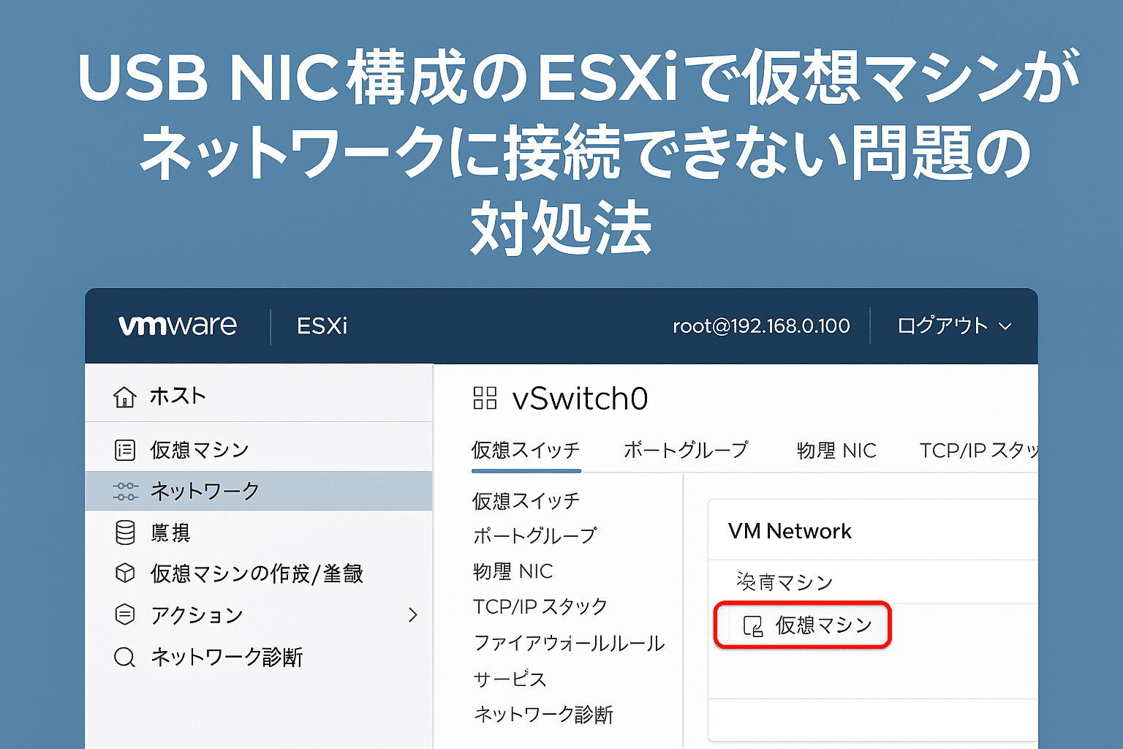Viewport: 1123px width, 749px height.
Task: Click ファイアウォールルール in the list
Action: coord(569,643)
